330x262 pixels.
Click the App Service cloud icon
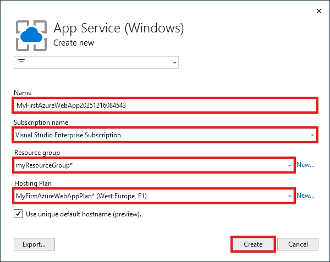(x=31, y=36)
